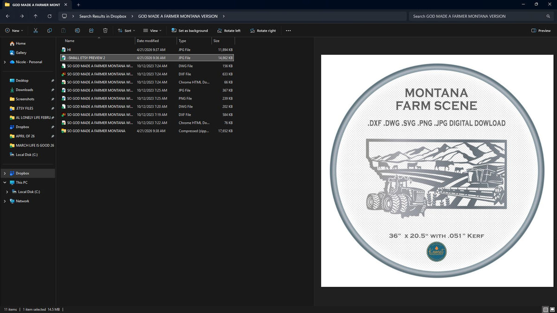Click the pin icon beside Screenshots

[52, 99]
